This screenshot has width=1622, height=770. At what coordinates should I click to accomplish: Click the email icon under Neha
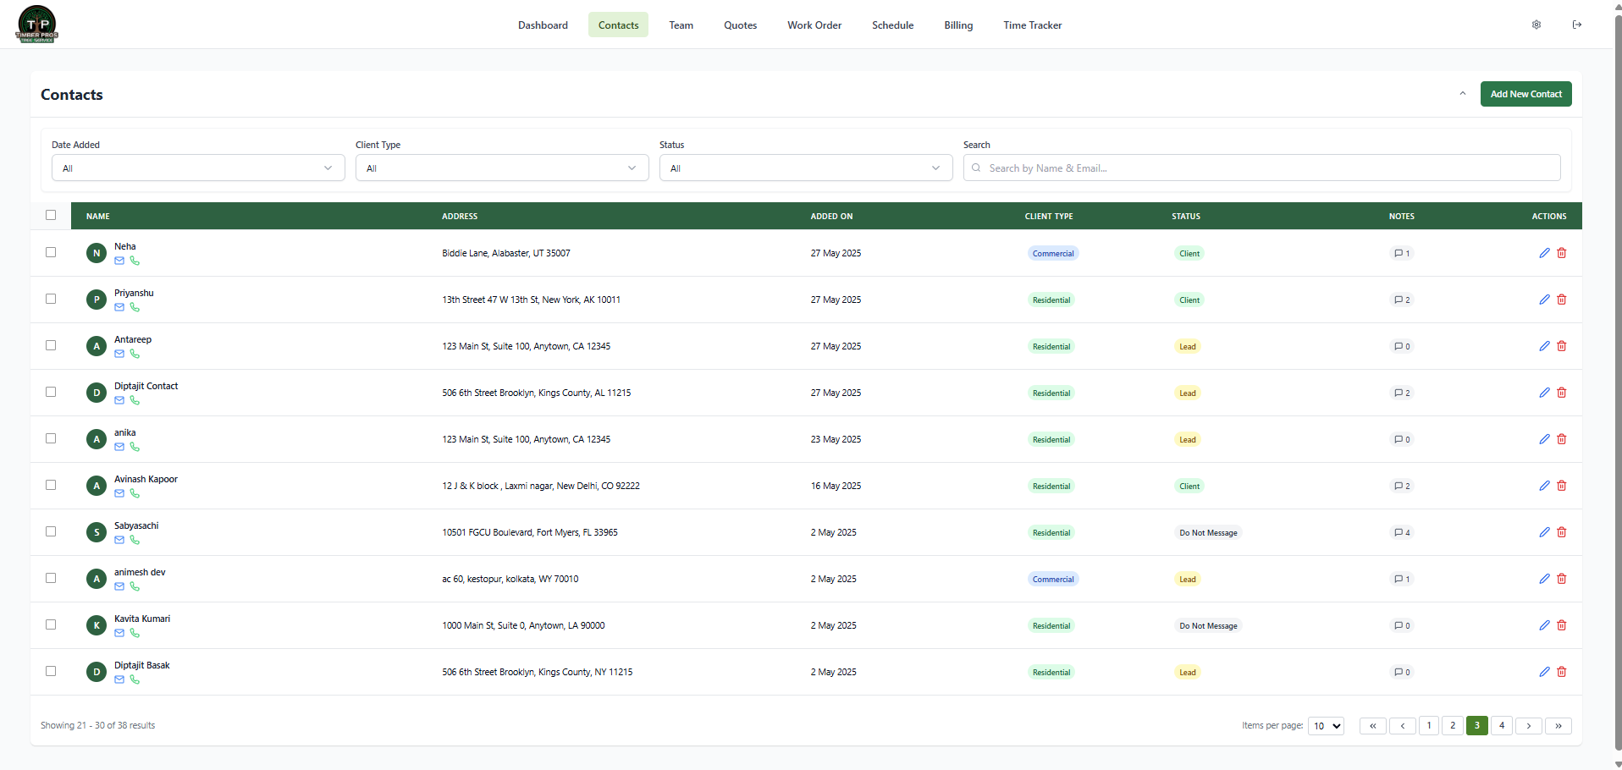(x=119, y=261)
